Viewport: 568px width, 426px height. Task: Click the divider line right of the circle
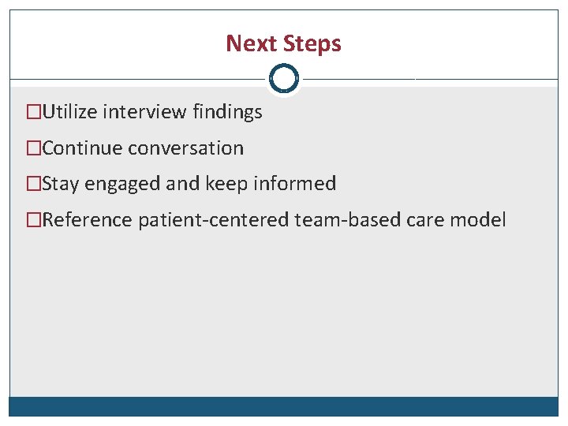[x=426, y=79]
